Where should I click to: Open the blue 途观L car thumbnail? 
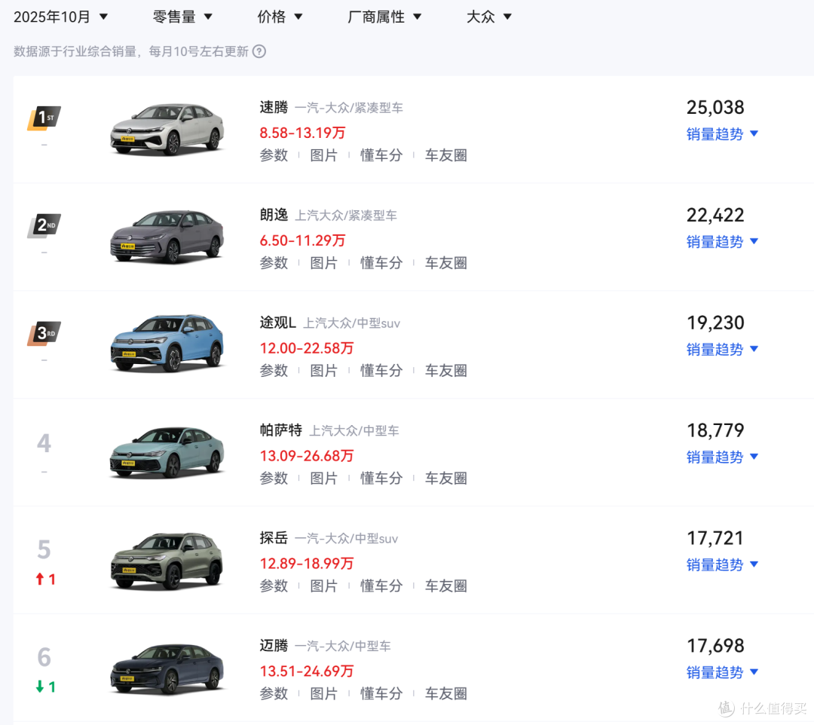click(167, 343)
